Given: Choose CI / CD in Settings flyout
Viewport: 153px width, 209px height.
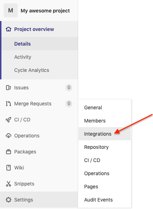Looking at the screenshot, I should pyautogui.click(x=92, y=160).
